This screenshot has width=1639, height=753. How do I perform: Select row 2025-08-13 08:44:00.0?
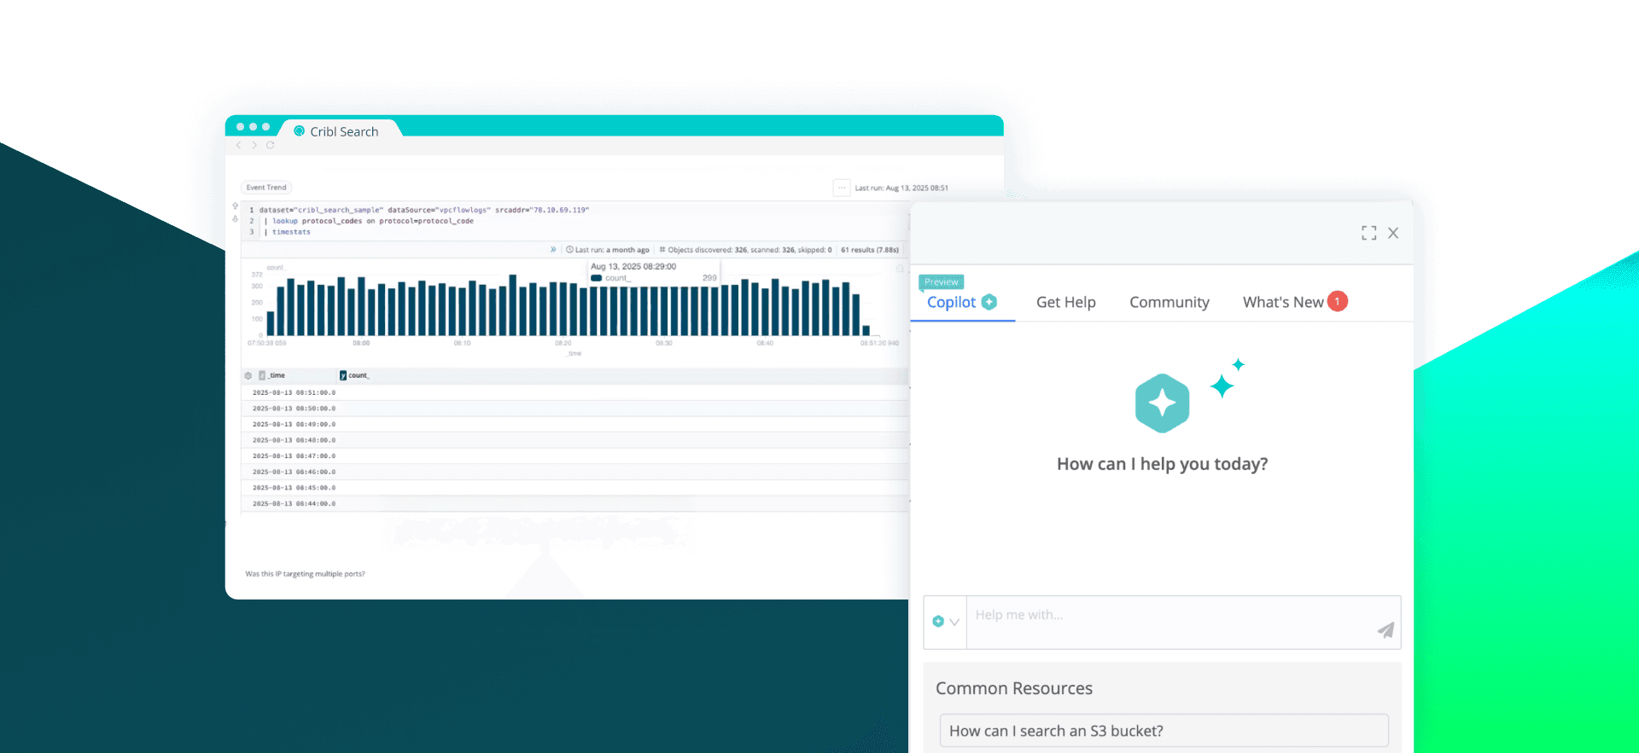[x=575, y=504]
